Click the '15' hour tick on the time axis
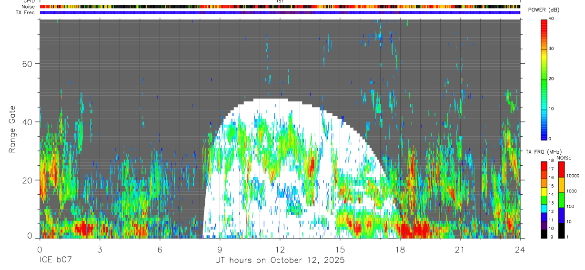 pos(340,249)
